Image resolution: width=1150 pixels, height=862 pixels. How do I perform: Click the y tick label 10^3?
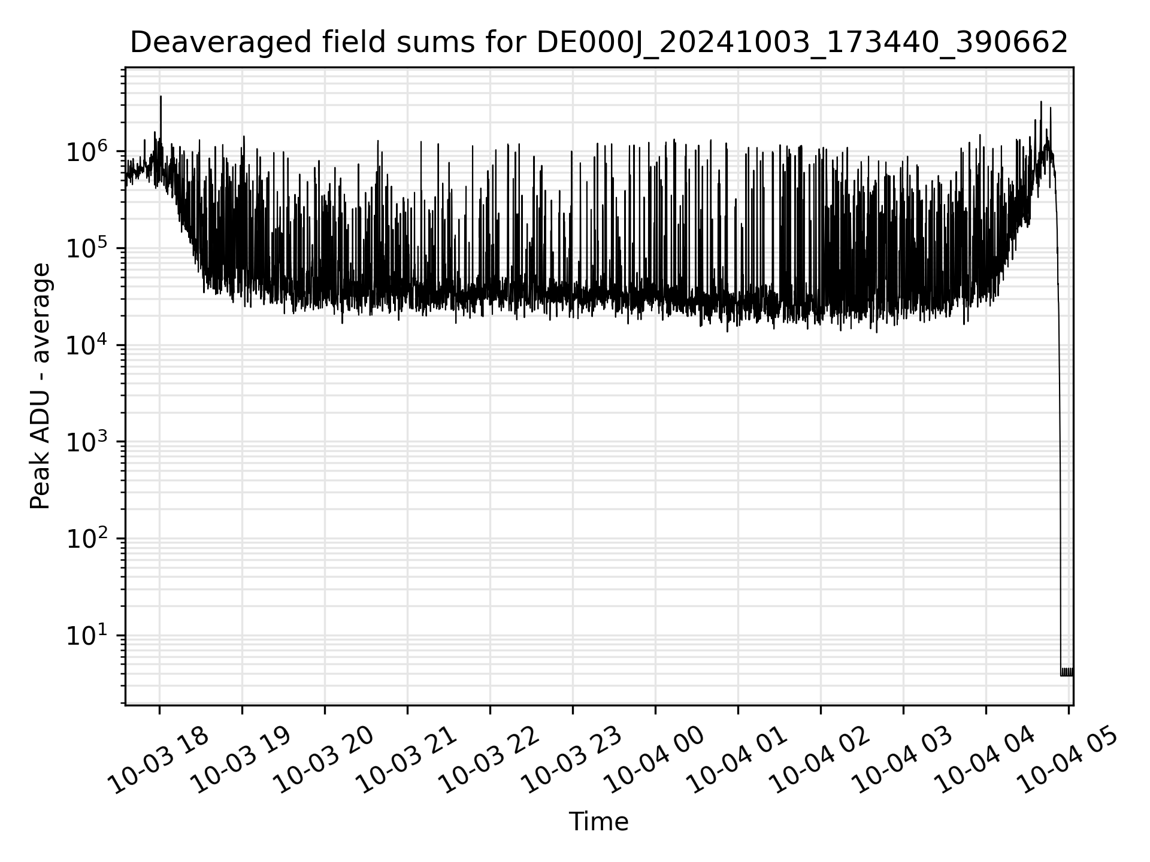(x=87, y=441)
